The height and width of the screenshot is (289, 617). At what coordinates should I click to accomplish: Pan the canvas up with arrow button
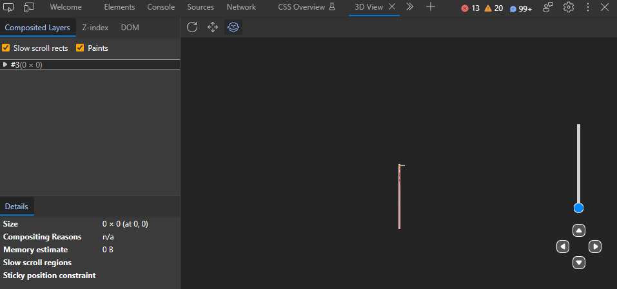point(579,230)
